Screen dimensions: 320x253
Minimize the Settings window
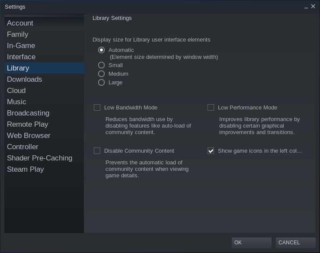coord(306,7)
